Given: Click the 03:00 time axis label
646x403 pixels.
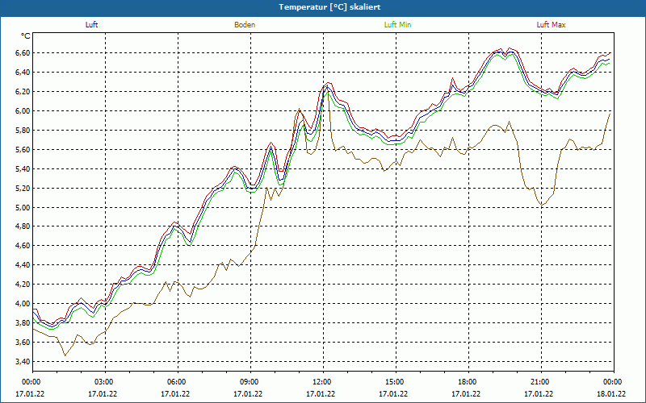Looking at the screenshot, I should pyautogui.click(x=105, y=382).
